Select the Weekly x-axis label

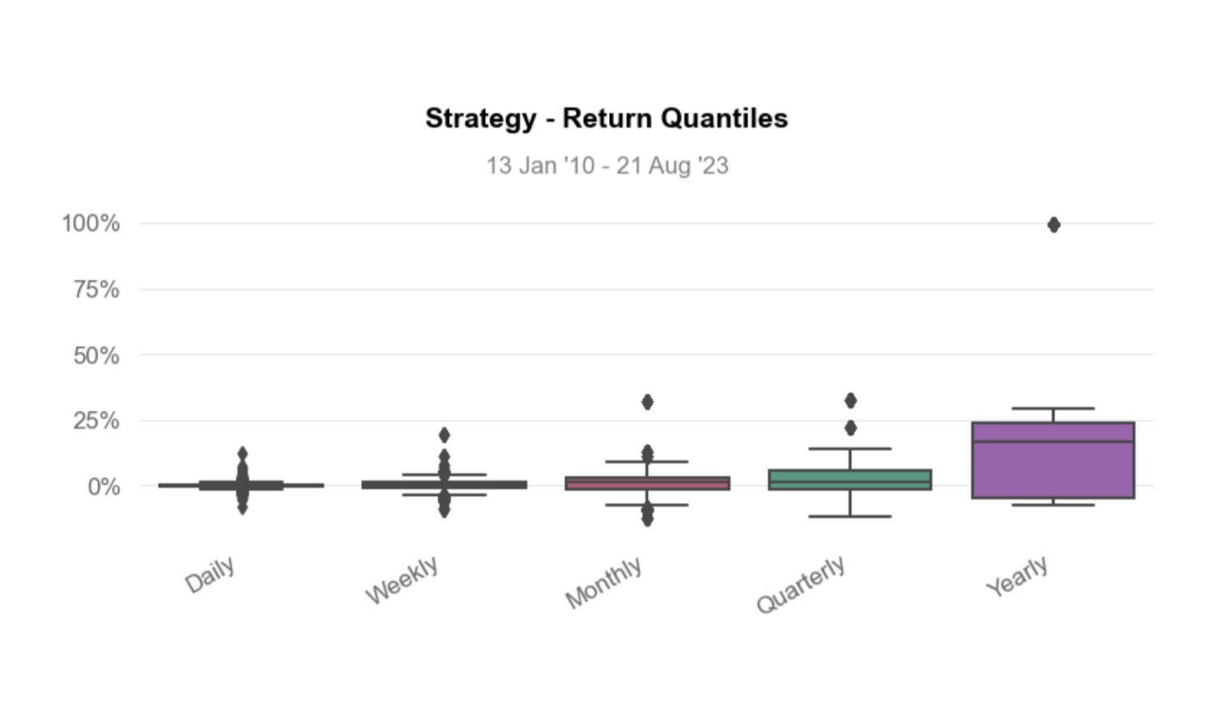click(402, 581)
